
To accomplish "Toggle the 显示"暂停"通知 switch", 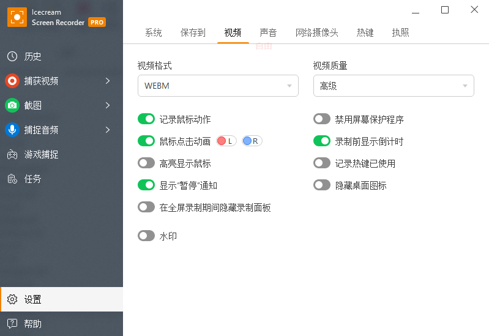I will pos(146,185).
